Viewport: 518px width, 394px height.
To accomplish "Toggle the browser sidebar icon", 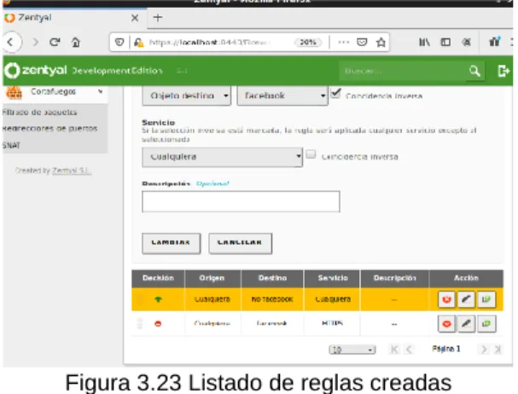I will (445, 42).
